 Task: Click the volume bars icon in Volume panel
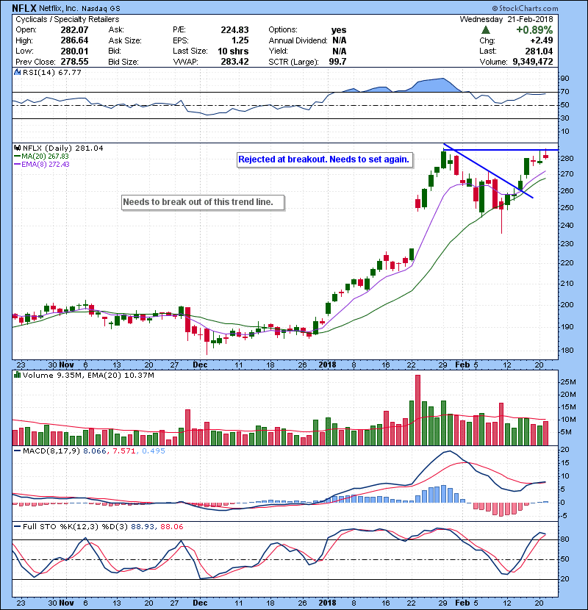coord(17,375)
